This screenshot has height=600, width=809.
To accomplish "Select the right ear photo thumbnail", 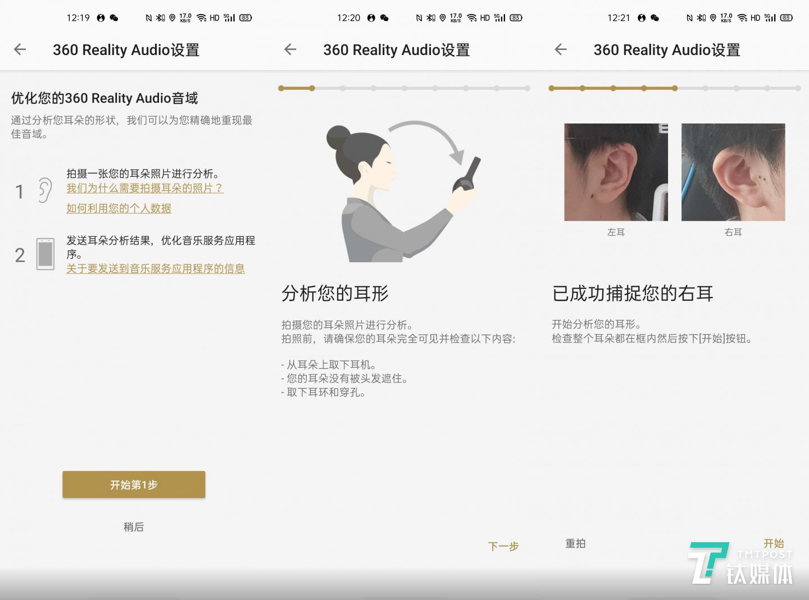I will 733,172.
